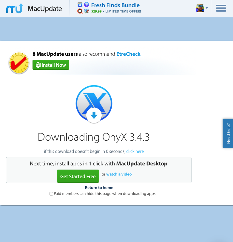233x242 pixels.
Task: Click the Fresh Finds Bundle app icons
Action: (83, 8)
